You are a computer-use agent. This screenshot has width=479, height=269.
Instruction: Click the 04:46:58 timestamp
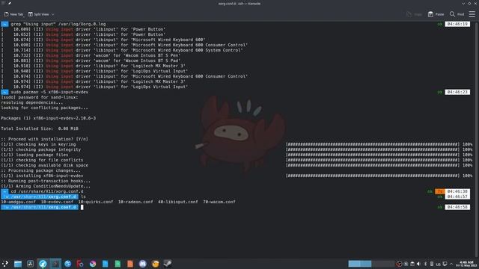coord(457,207)
